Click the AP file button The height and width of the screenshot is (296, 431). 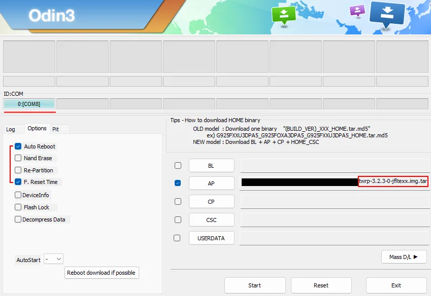click(211, 183)
